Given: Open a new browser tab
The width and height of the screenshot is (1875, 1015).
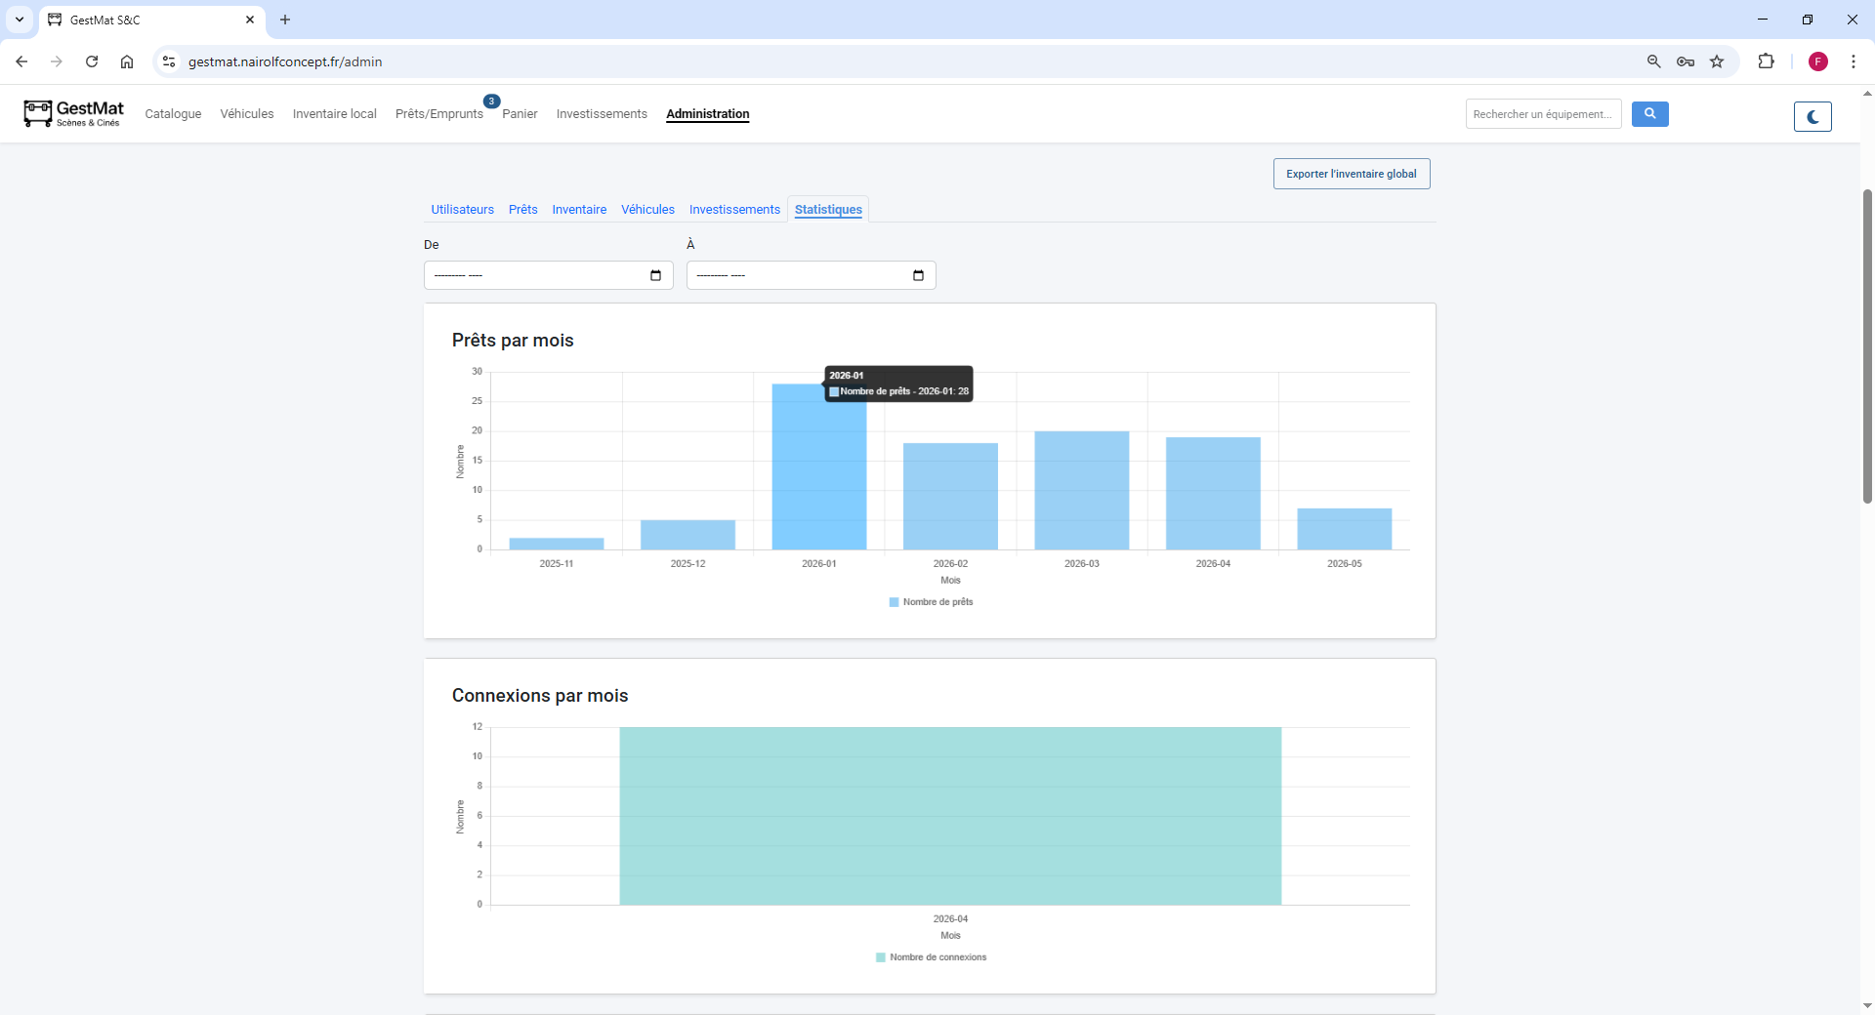Looking at the screenshot, I should pos(285,20).
